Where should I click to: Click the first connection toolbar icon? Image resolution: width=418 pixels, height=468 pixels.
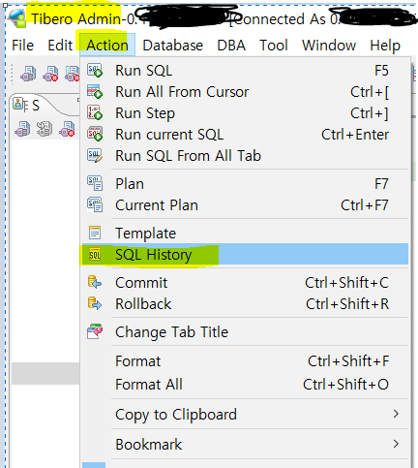coord(29,74)
